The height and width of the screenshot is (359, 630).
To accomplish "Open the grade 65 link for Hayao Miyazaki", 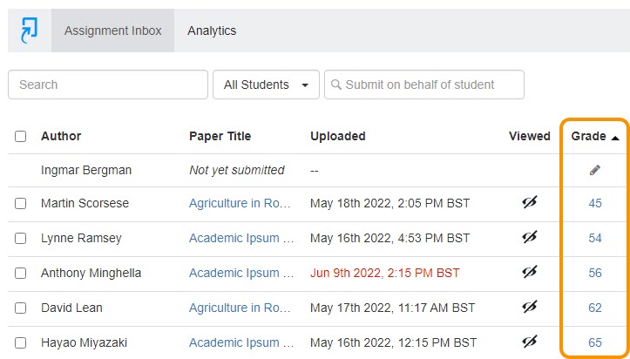I will (595, 342).
